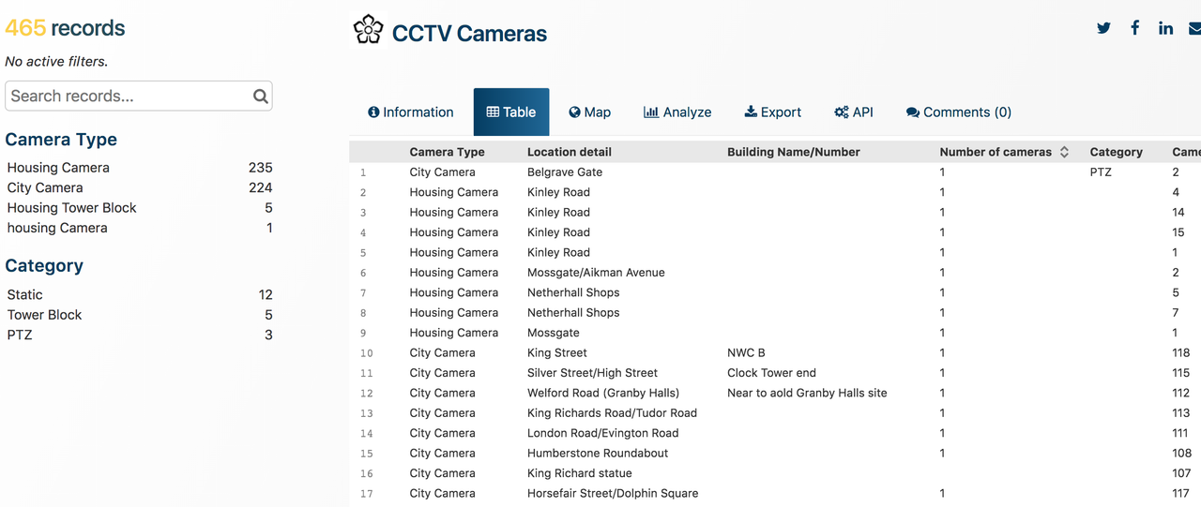The height and width of the screenshot is (507, 1201).
Task: Filter Category by PTZ facet
Action: click(x=139, y=335)
